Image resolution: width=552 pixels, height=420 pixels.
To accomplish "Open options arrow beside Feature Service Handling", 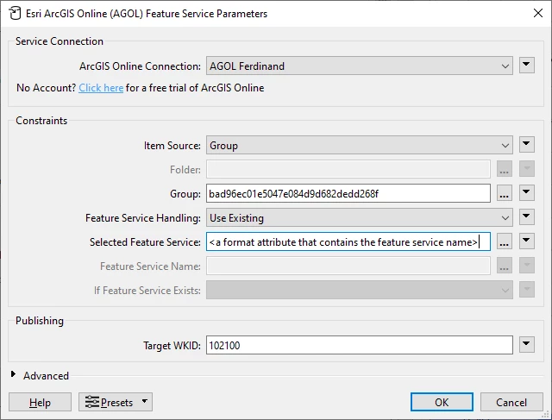I will 526,216.
